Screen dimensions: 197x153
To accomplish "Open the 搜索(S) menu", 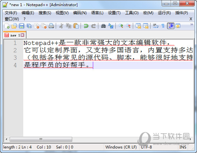I will point(45,13).
